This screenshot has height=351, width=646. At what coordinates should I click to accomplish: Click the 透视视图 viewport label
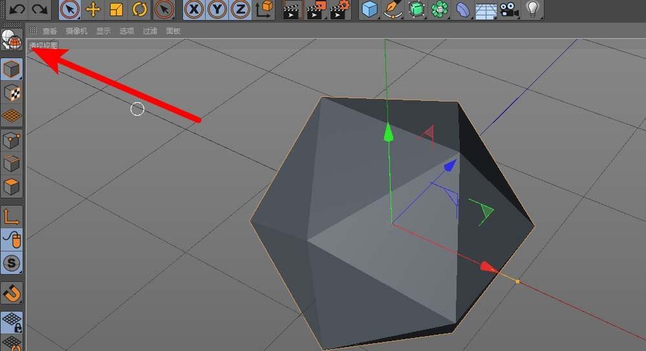43,46
